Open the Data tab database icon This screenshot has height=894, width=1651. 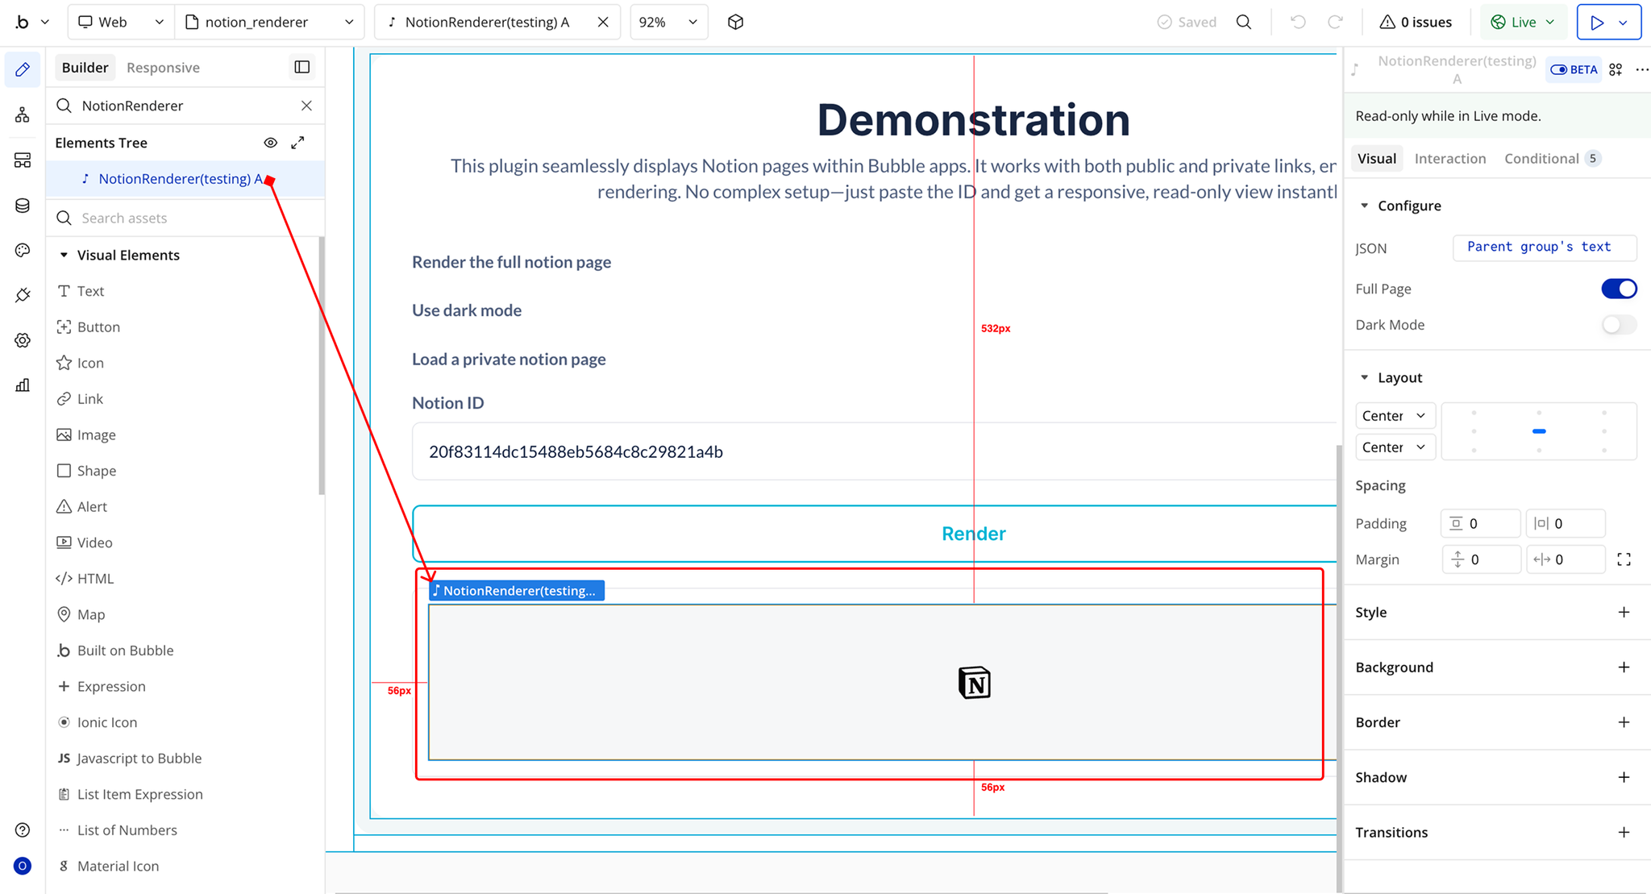pyautogui.click(x=23, y=206)
